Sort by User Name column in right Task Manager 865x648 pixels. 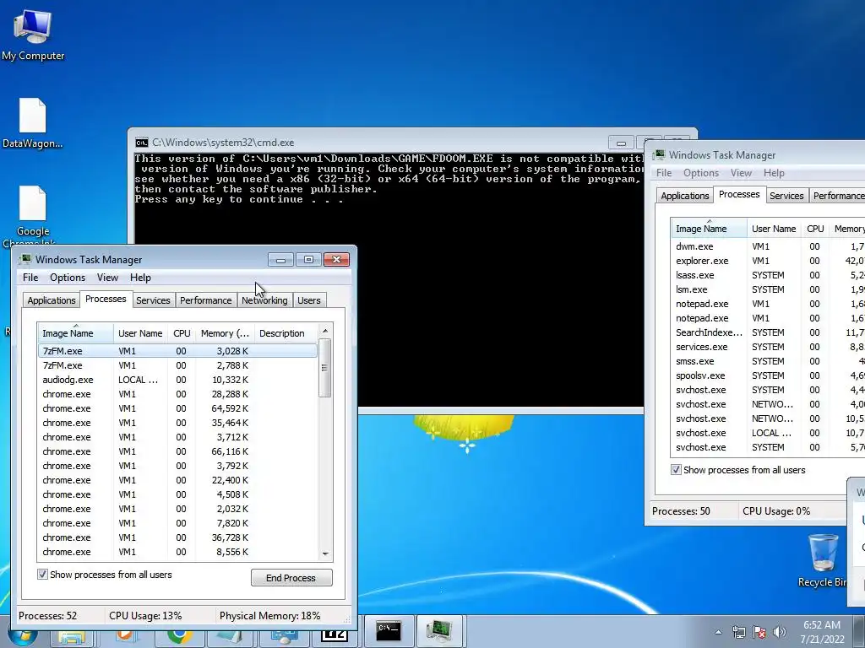point(774,228)
